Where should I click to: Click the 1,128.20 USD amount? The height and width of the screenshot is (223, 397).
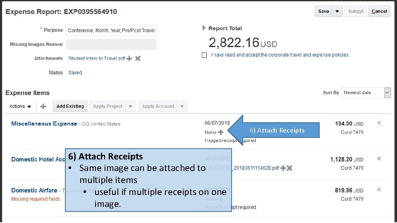[x=347, y=159]
